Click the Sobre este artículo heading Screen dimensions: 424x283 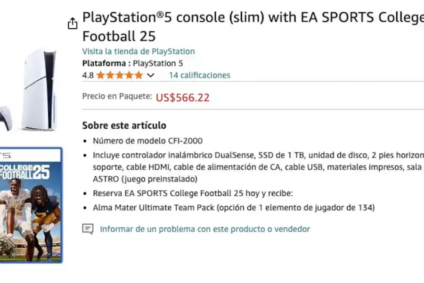[x=124, y=125]
